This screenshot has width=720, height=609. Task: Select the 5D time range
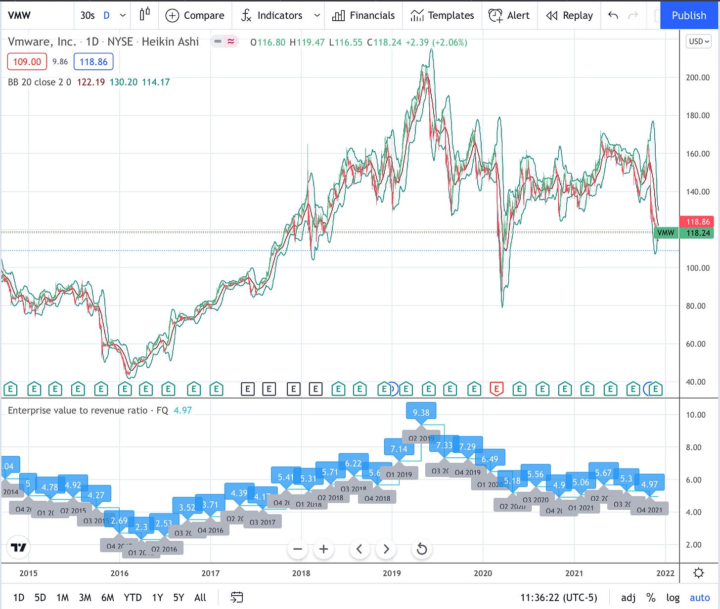(x=41, y=598)
